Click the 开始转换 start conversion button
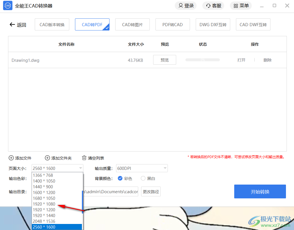This screenshot has width=294, height=230. (x=260, y=191)
